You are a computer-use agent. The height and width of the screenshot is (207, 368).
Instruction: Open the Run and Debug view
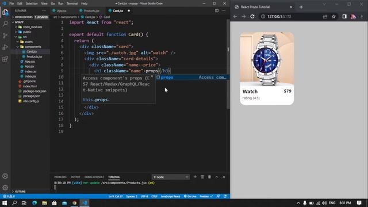pyautogui.click(x=5, y=47)
